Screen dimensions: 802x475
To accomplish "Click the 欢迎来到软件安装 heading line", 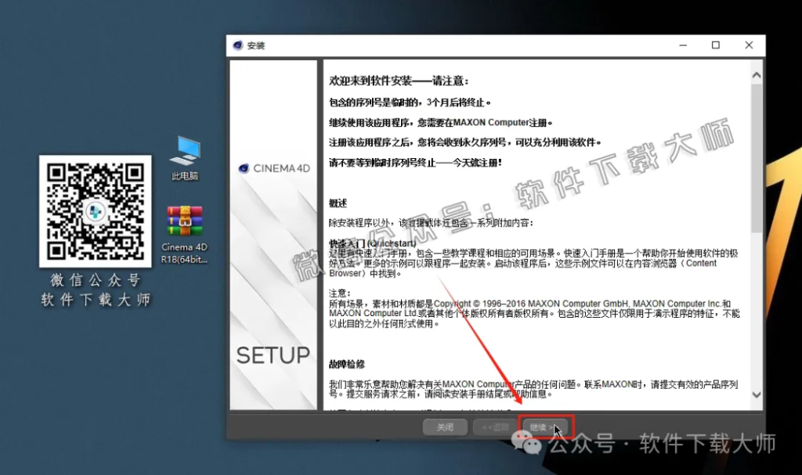I will (399, 81).
